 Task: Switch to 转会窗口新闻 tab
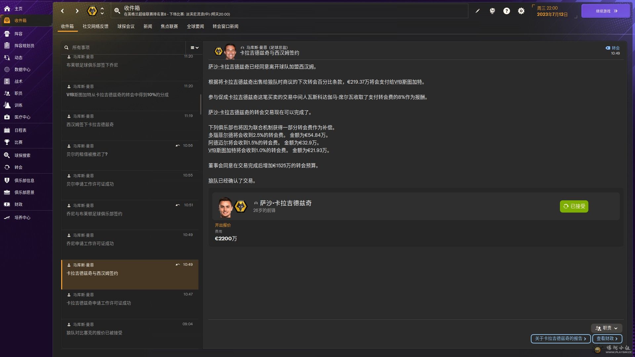[226, 26]
